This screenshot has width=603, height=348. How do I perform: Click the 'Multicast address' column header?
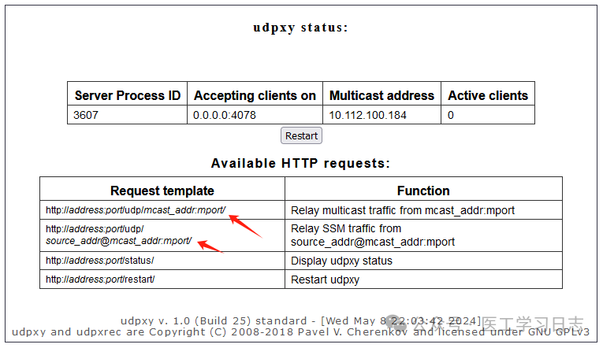click(x=382, y=95)
